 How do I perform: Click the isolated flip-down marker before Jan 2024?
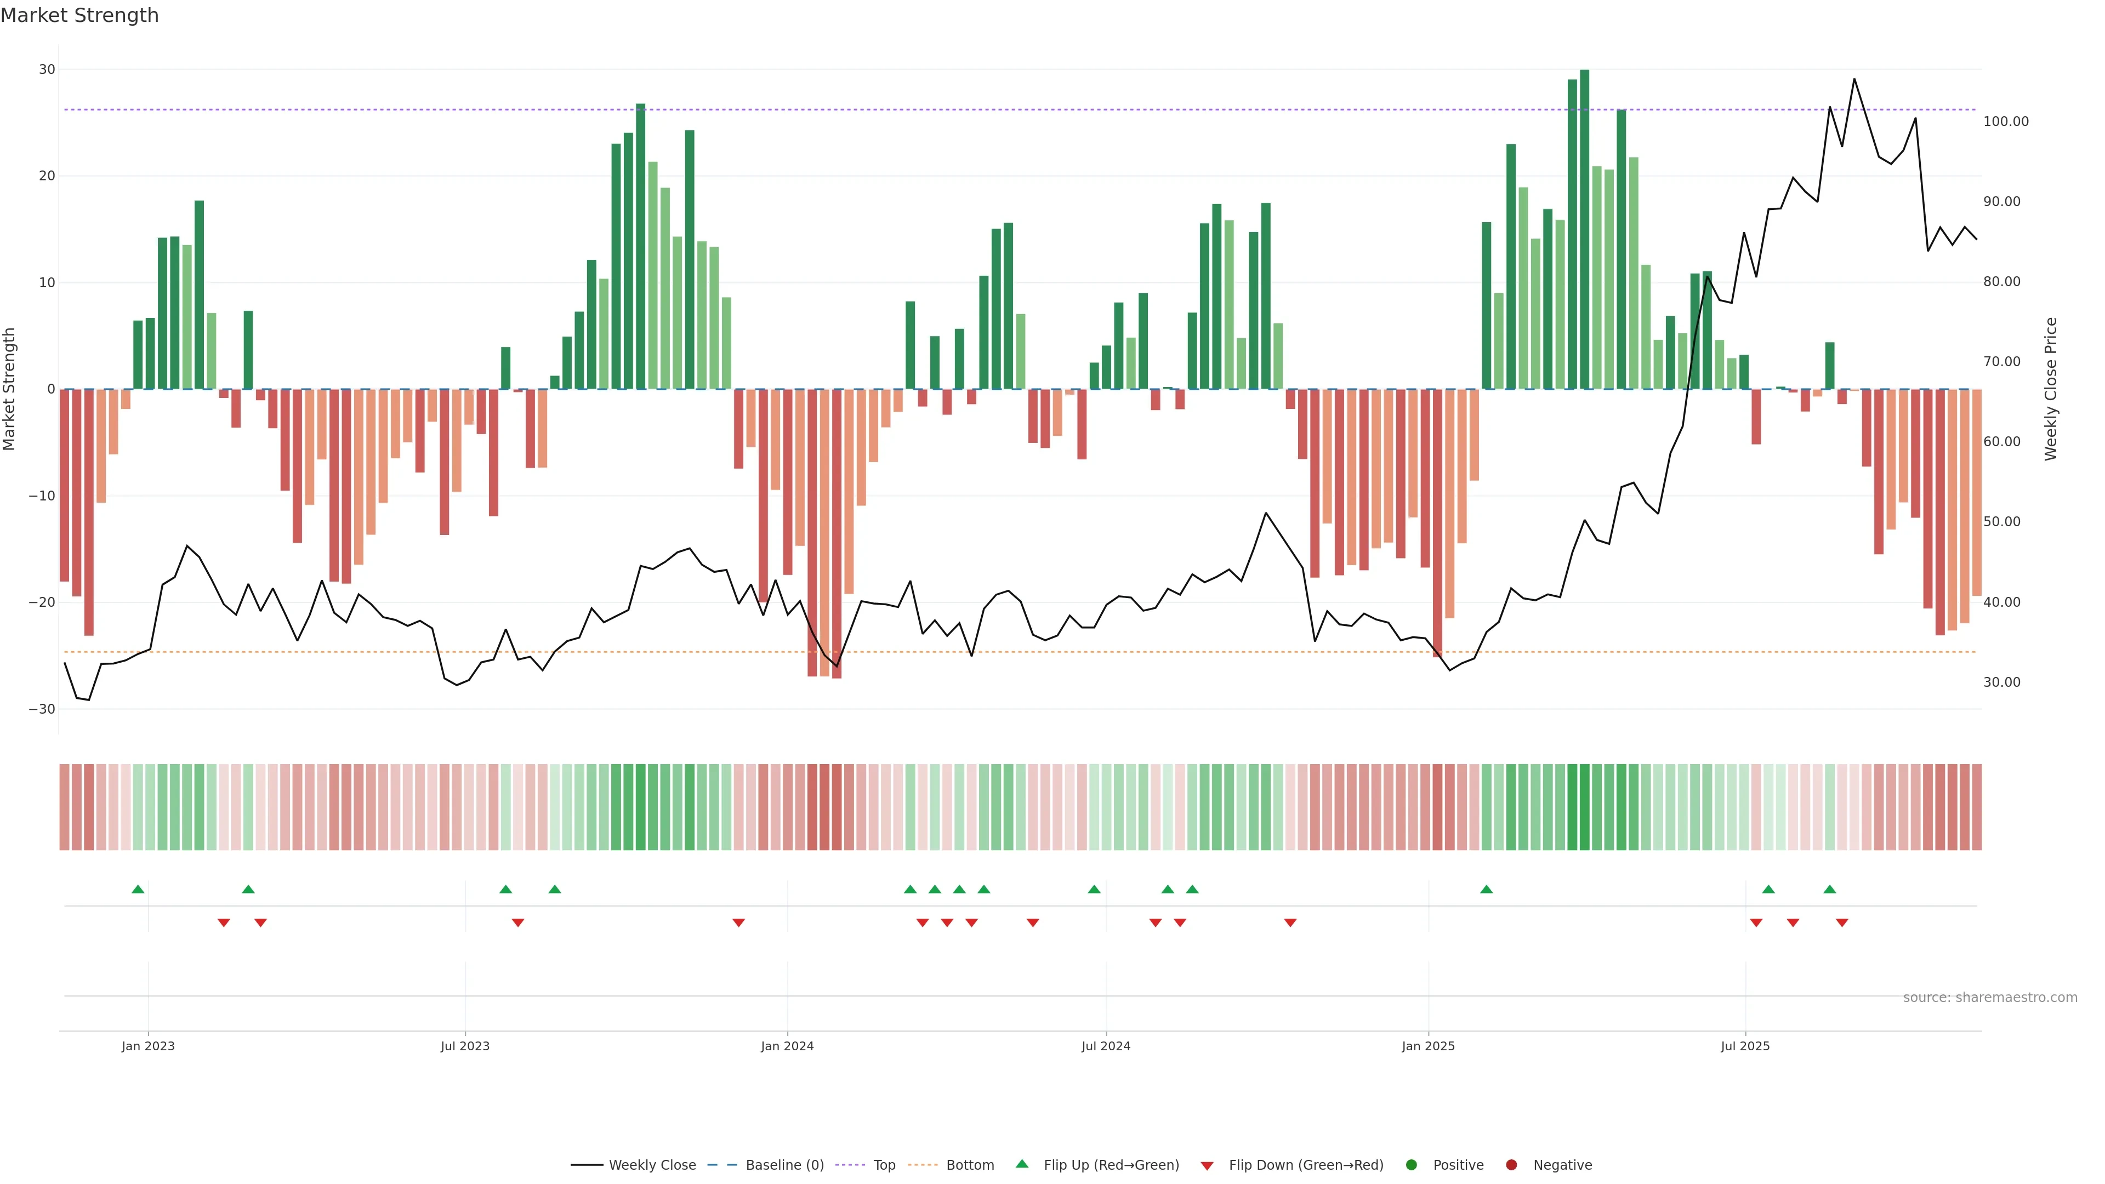coord(739,923)
